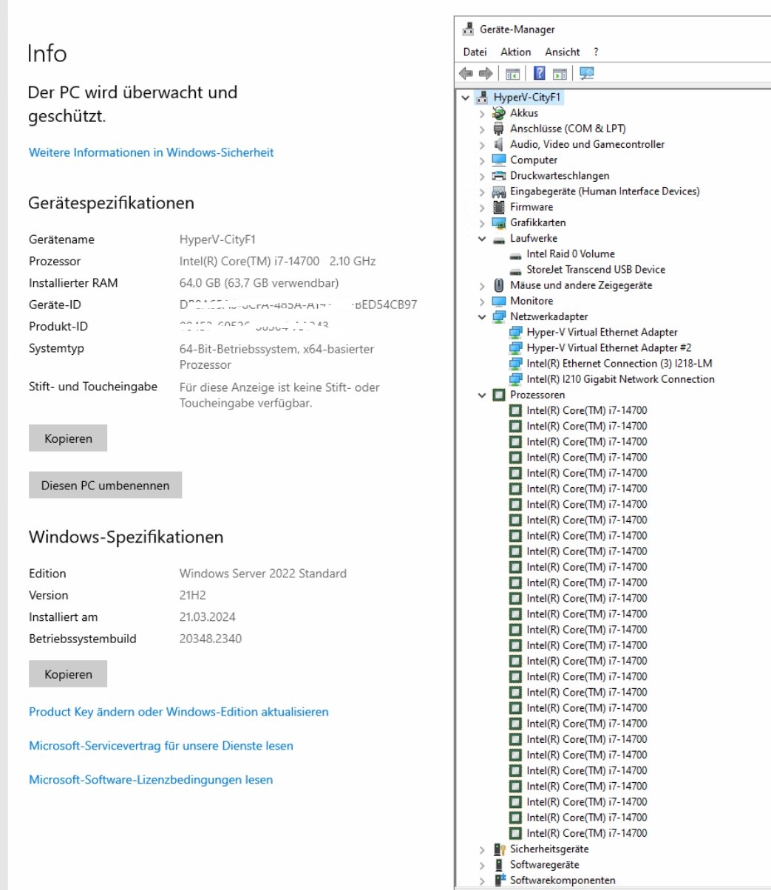Viewport: 771px width, 890px height.
Task: Collapse the Laufwerke category arrow
Action: pos(482,239)
